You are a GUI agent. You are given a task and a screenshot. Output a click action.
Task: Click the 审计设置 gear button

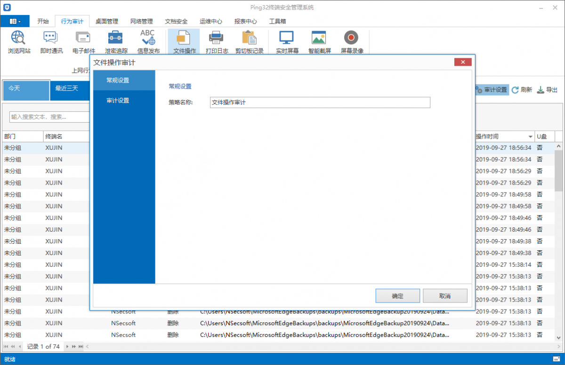point(491,90)
